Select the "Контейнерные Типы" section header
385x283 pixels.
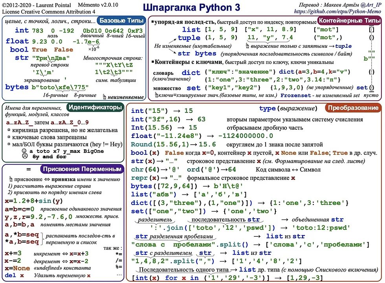pos(349,21)
